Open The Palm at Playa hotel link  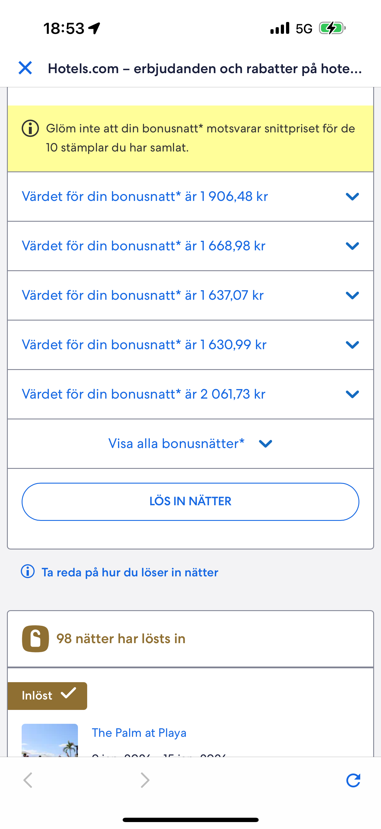point(139,733)
